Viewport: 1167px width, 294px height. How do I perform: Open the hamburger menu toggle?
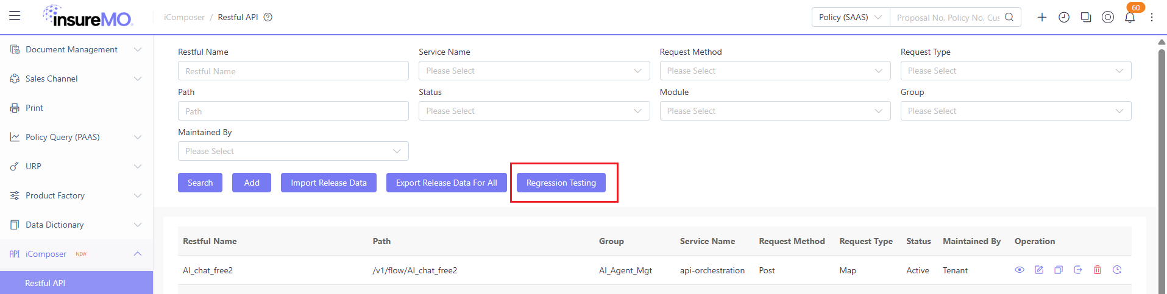[x=15, y=16]
